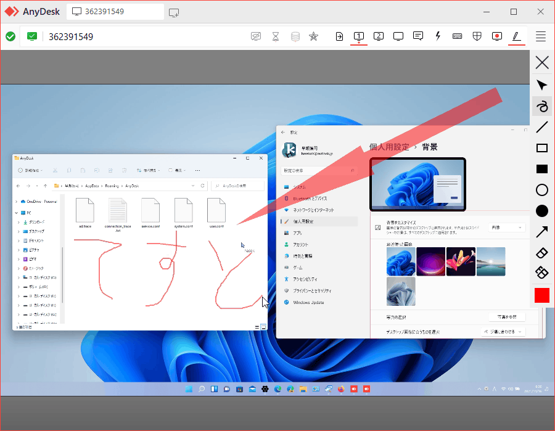Click the AnyDesk folder search box

pos(238,186)
